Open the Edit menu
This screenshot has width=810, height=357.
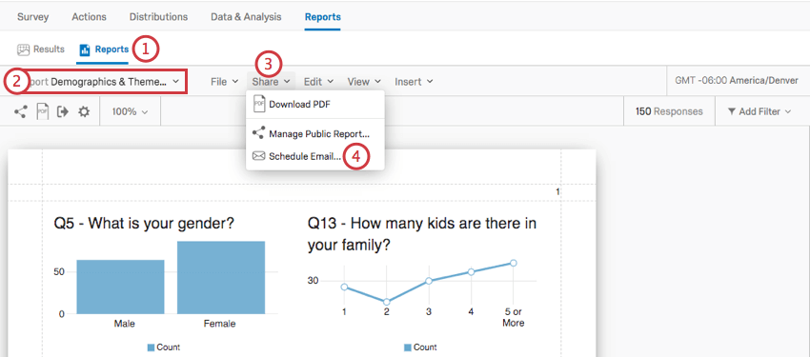pos(318,82)
